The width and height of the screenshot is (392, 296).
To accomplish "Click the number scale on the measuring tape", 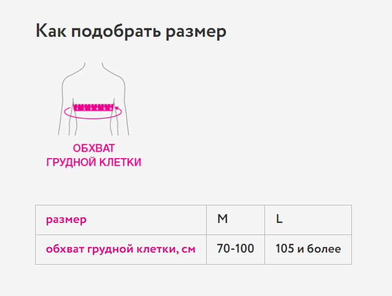I will (x=93, y=109).
